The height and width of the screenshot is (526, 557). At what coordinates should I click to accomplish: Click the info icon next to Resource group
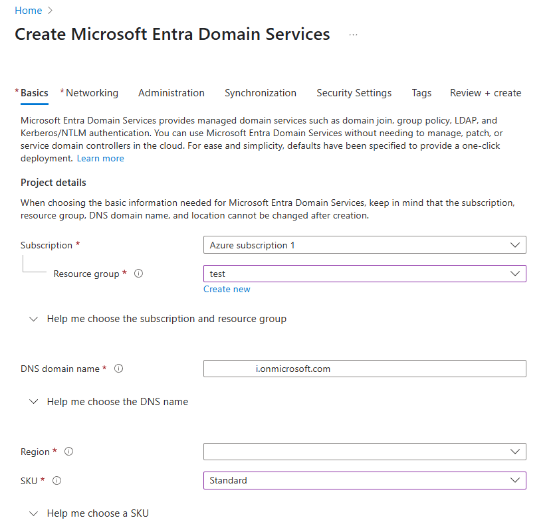point(138,274)
